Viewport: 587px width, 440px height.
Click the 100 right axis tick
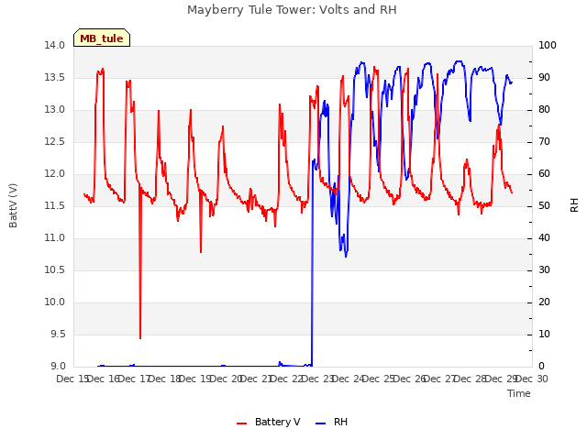point(548,46)
